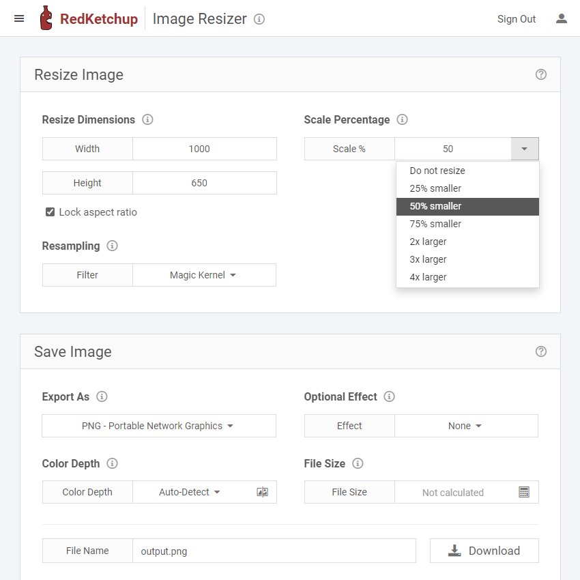
Task: Click the file size calculator icon
Action: [524, 491]
